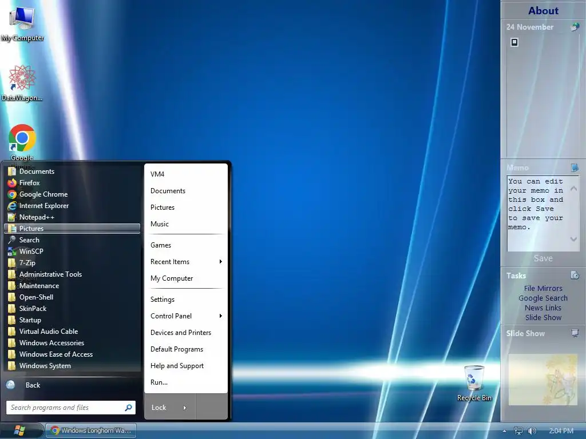The height and width of the screenshot is (439, 586).
Task: Expand the Administrative Tools folder
Action: 72,274
